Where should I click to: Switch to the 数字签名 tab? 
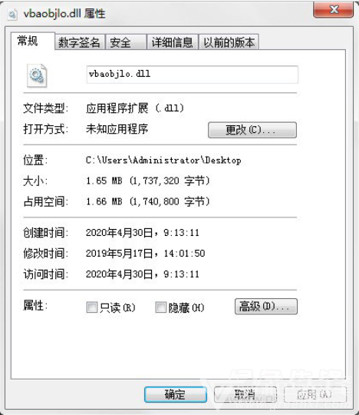pyautogui.click(x=79, y=42)
